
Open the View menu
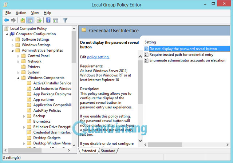(x=35, y=13)
